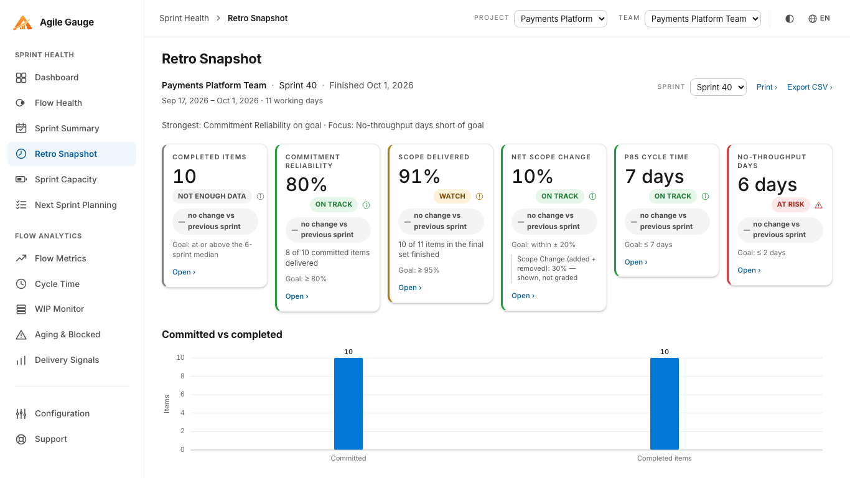Click Sprint Health in the breadcrumb
Viewport: 850px width, 478px height.
tap(184, 19)
